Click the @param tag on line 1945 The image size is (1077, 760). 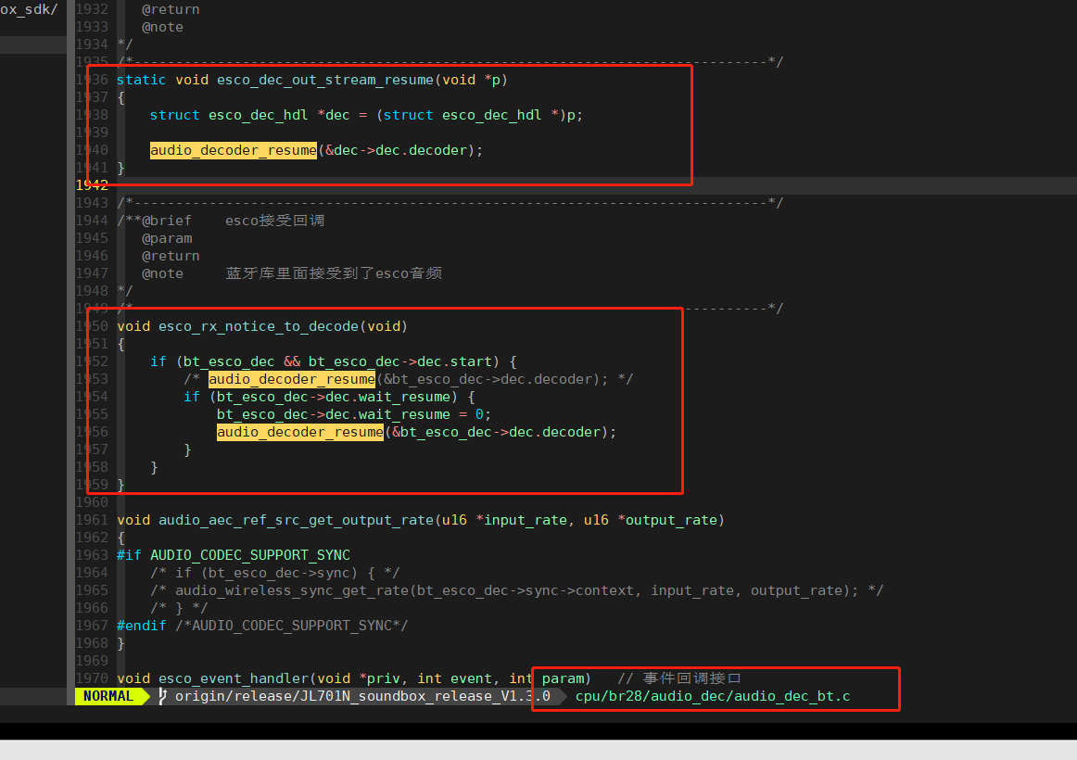click(167, 238)
